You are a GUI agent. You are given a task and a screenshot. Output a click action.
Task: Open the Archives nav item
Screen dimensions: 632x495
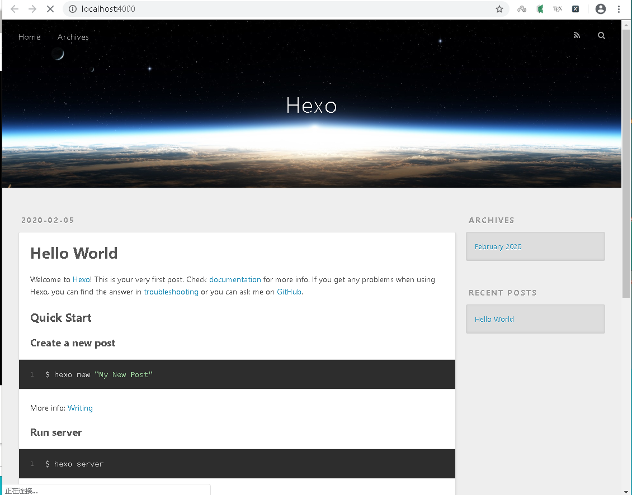73,37
